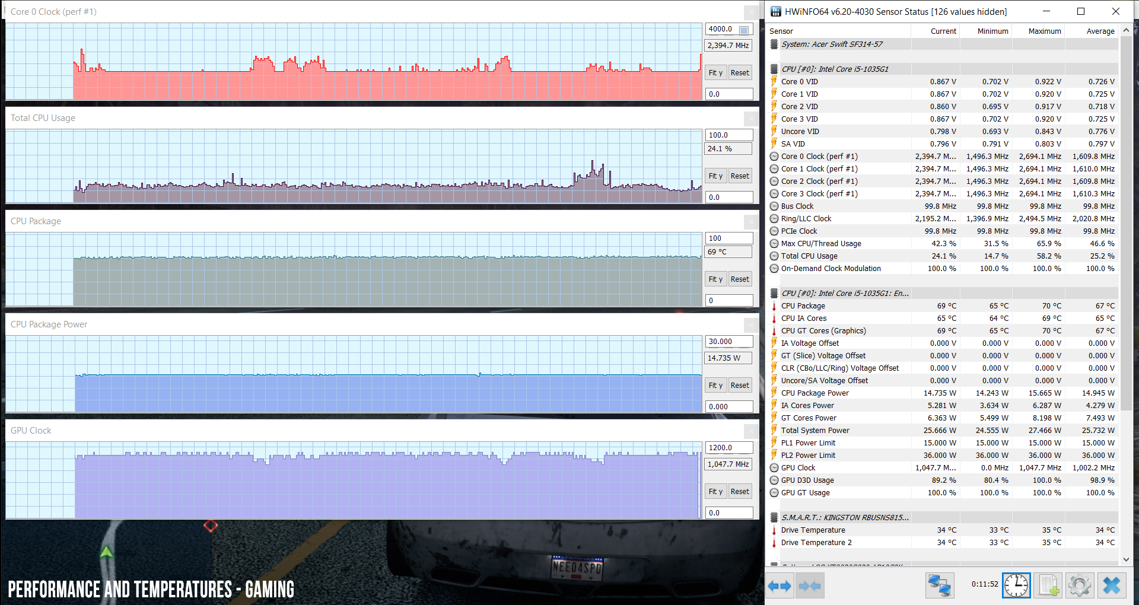Edit CPU Package graph minimum 0 field
1139x605 pixels.
[x=729, y=301]
